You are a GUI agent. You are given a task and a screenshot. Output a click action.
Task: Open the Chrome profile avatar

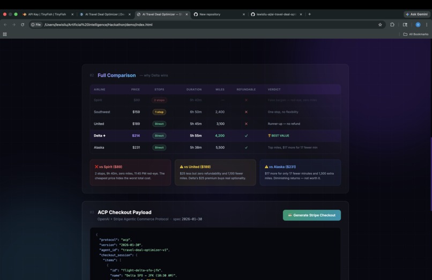(x=418, y=25)
